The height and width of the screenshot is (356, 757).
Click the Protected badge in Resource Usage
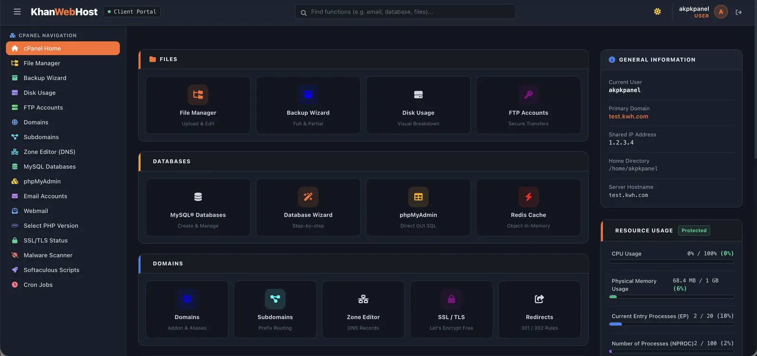tap(694, 230)
